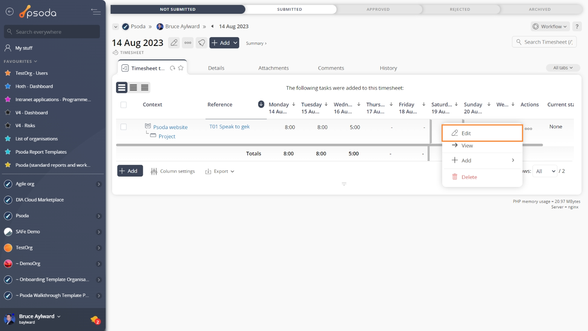Open the Psoda website link
This screenshot has width=588, height=331.
pyautogui.click(x=170, y=127)
